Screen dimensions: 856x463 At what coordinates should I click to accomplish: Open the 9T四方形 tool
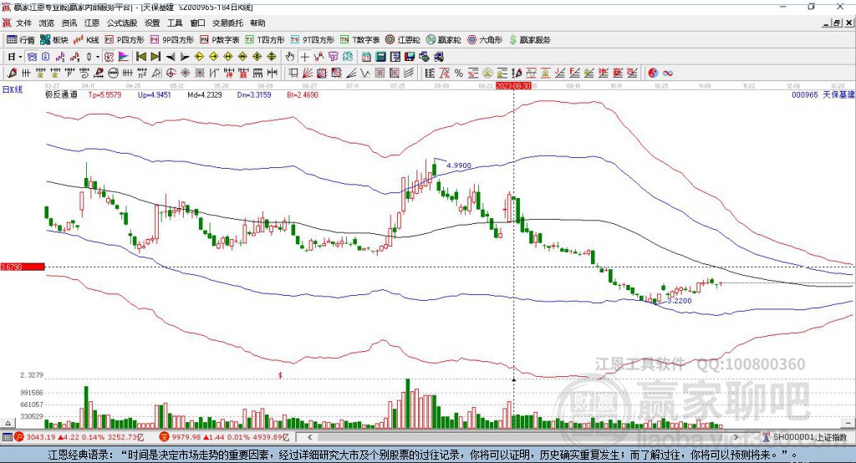313,40
